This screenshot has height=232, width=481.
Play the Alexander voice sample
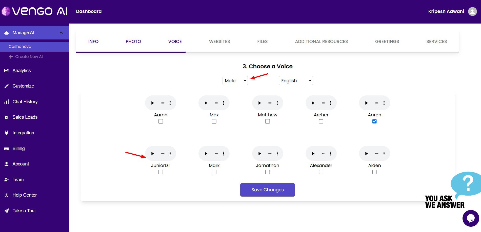point(313,154)
